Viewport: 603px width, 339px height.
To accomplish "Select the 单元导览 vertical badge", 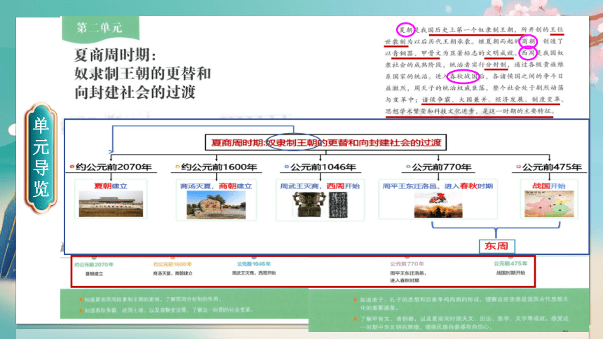I will coord(41,158).
